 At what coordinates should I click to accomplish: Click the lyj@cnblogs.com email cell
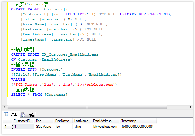click(x=105, y=127)
